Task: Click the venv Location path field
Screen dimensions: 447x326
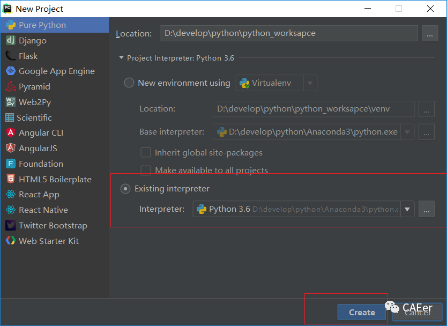Action: 314,109
